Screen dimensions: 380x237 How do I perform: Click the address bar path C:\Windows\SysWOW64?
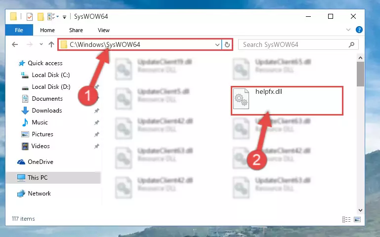[105, 44]
